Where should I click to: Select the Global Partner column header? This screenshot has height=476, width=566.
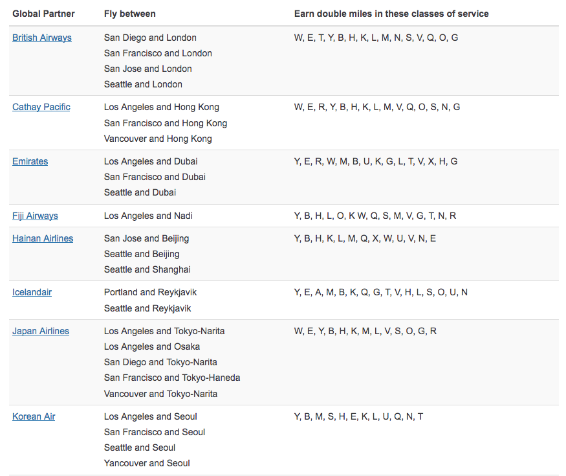(43, 14)
